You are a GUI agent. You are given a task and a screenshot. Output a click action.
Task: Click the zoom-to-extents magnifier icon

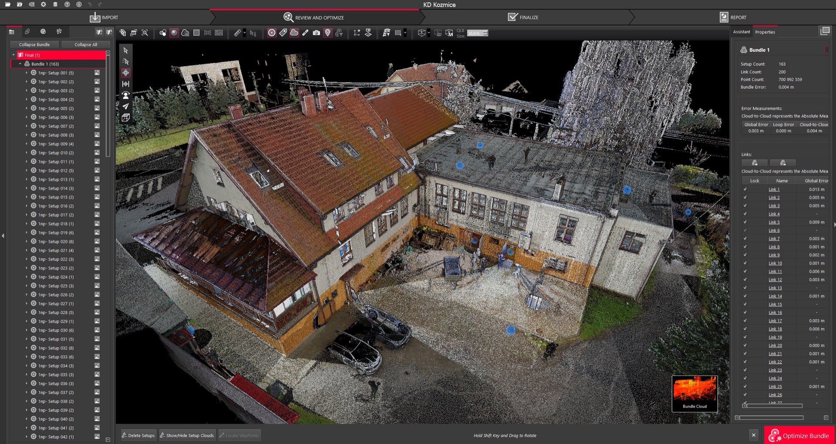[x=145, y=33]
